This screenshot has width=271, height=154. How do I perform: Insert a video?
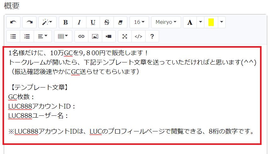pos(109,36)
